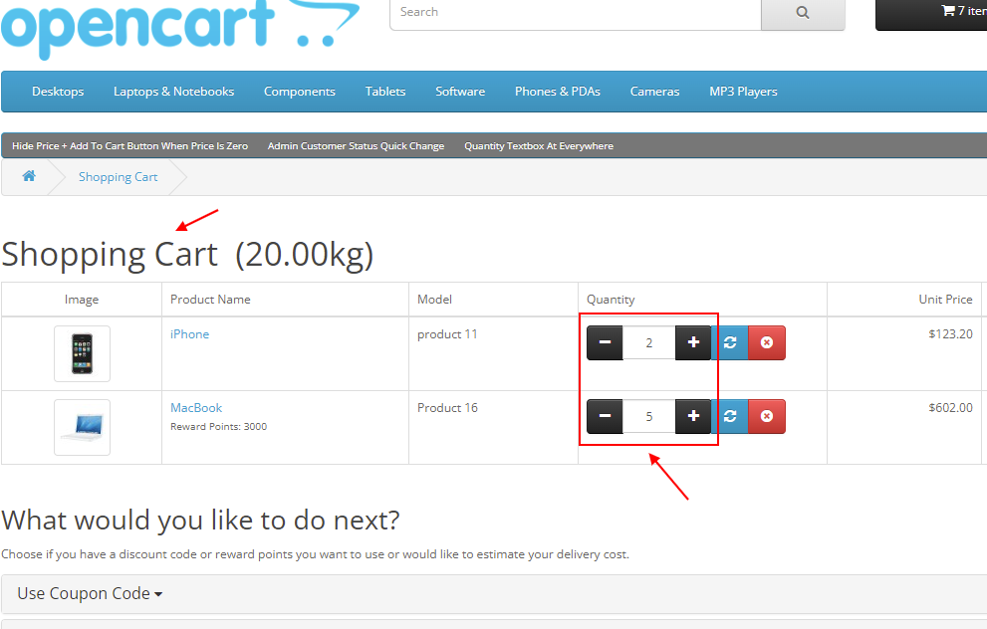Open Admin Customer Status Quick Change
987x629 pixels.
point(356,146)
